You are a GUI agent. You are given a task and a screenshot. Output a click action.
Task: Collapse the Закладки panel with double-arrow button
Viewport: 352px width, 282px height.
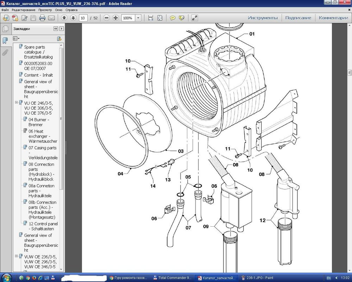pyautogui.click(x=56, y=29)
